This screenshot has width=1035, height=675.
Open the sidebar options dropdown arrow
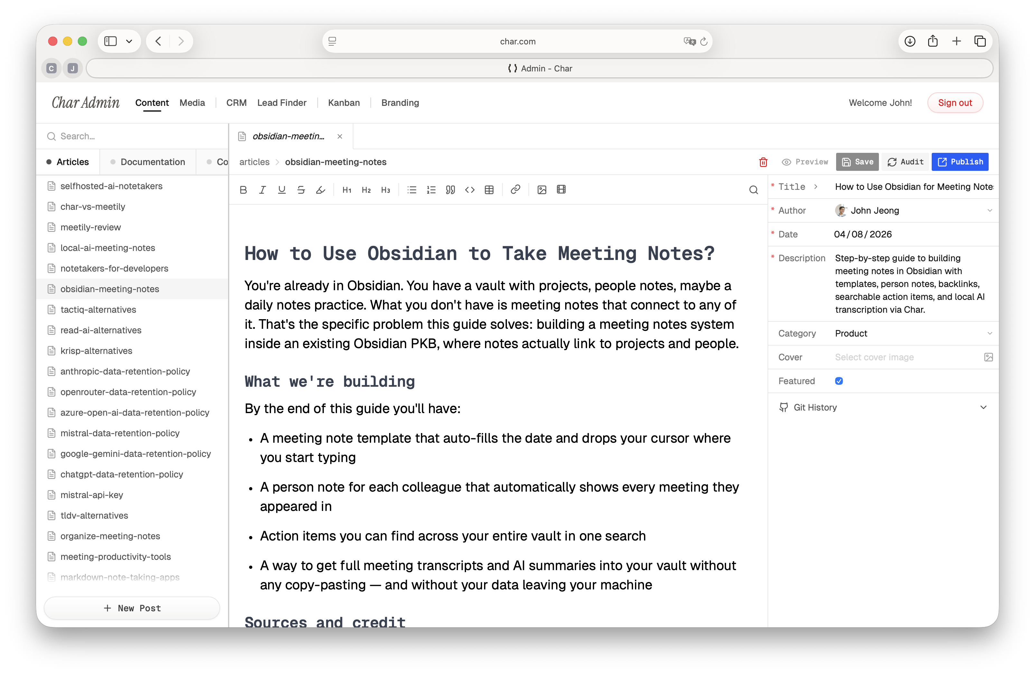click(129, 41)
